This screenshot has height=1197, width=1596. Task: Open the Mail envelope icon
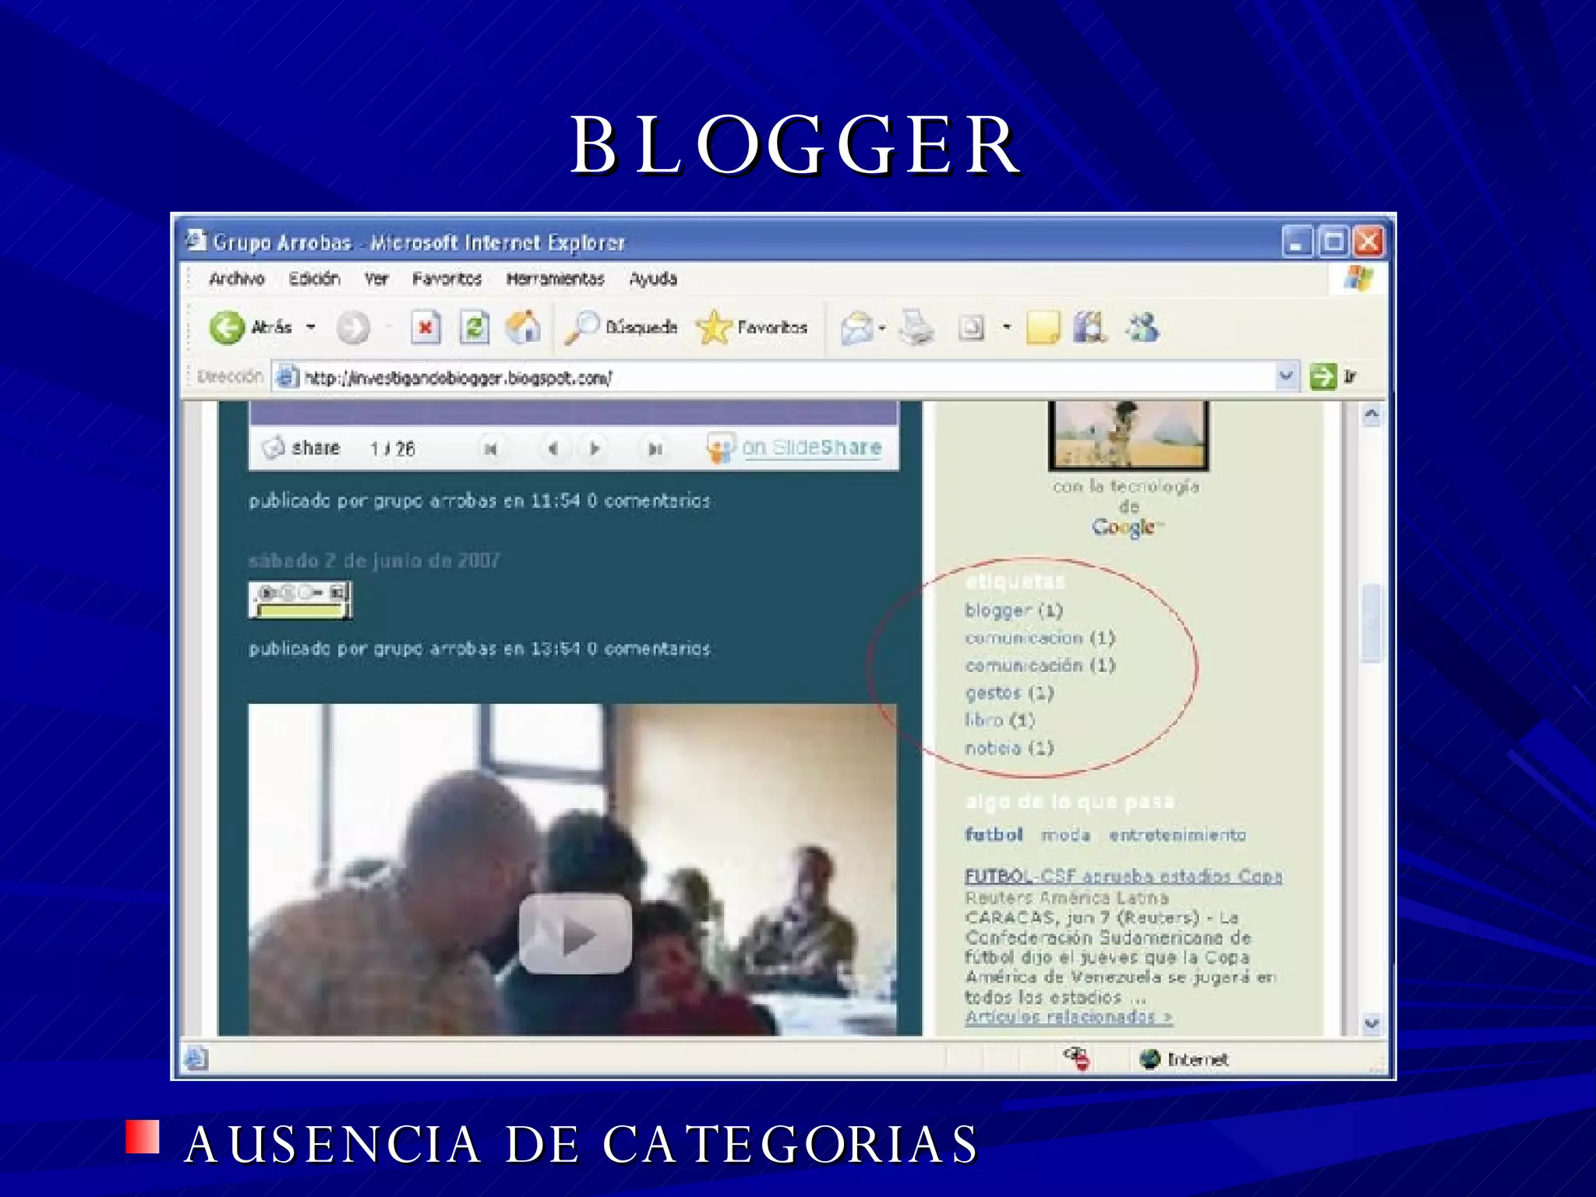click(856, 327)
